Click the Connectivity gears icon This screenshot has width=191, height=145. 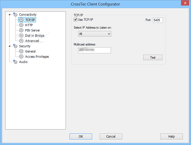pos(15,14)
